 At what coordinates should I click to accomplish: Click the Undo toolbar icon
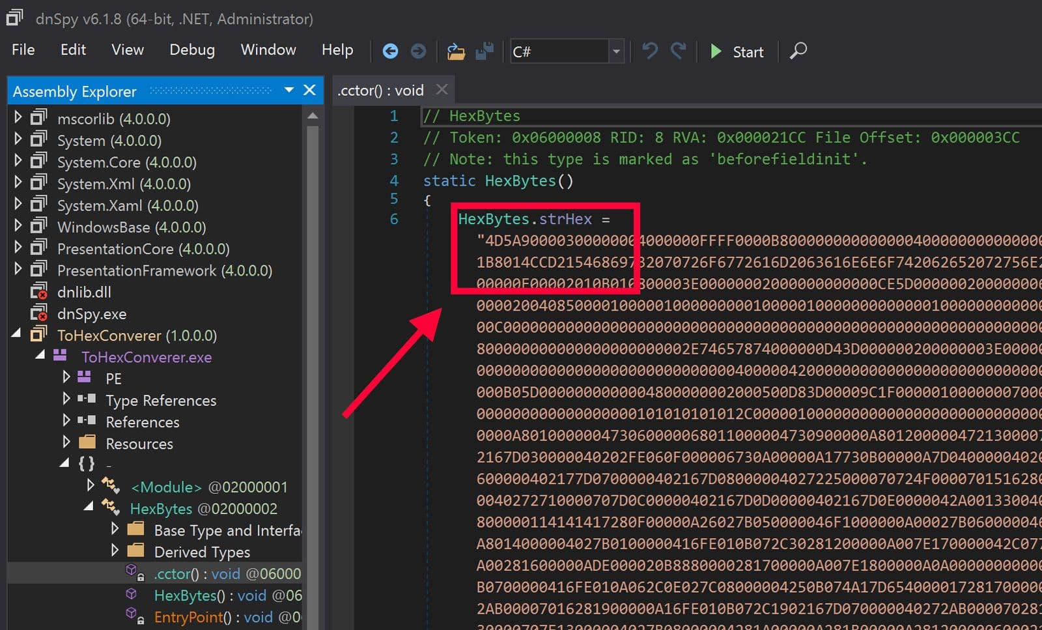649,50
